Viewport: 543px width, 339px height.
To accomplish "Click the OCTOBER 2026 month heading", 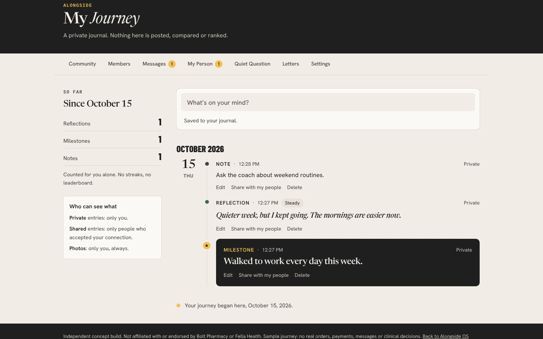I will coord(200,149).
